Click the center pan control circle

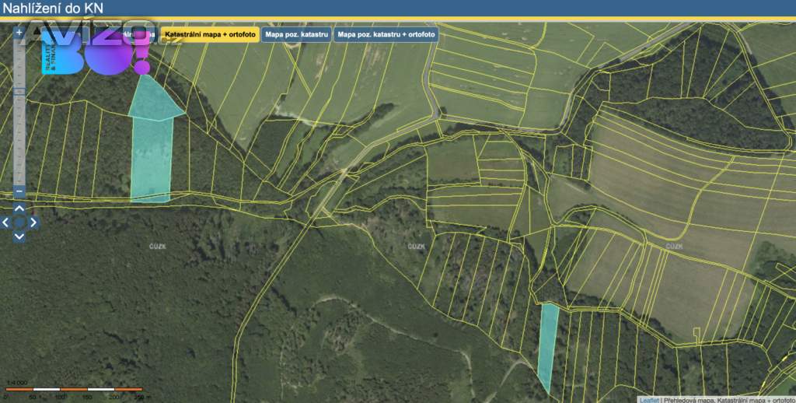pyautogui.click(x=19, y=223)
